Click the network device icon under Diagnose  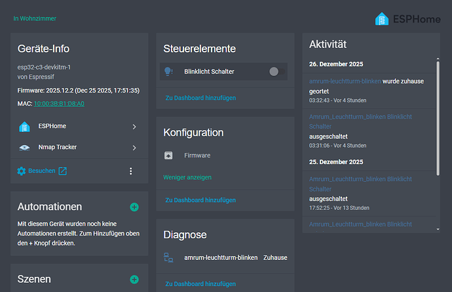point(168,259)
